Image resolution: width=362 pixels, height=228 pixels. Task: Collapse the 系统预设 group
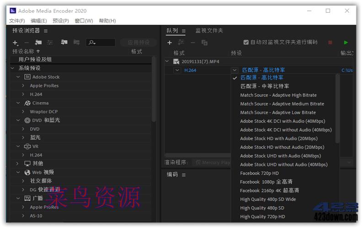pyautogui.click(x=13, y=68)
